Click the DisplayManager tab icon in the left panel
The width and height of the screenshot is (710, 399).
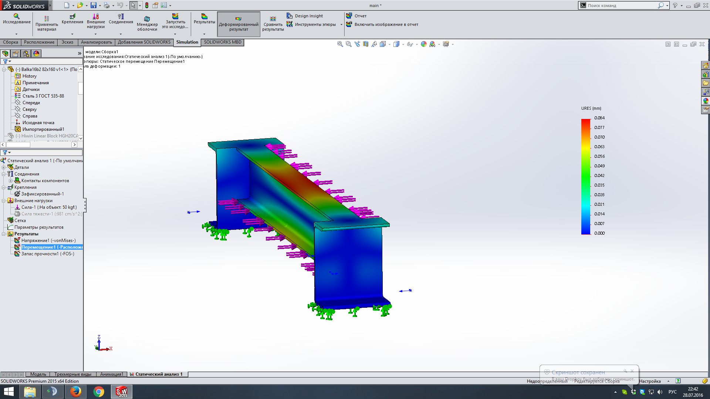click(x=36, y=54)
